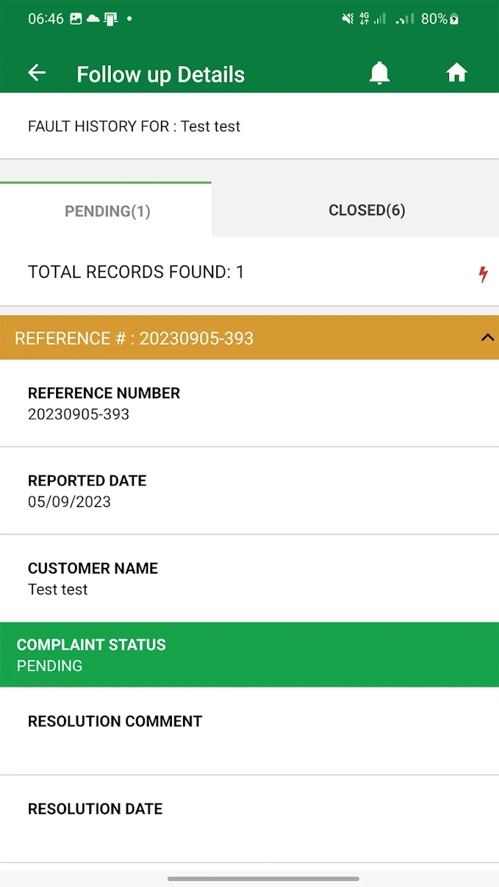Open notifications via the bell icon
Screen dimensions: 499x887
click(x=379, y=73)
